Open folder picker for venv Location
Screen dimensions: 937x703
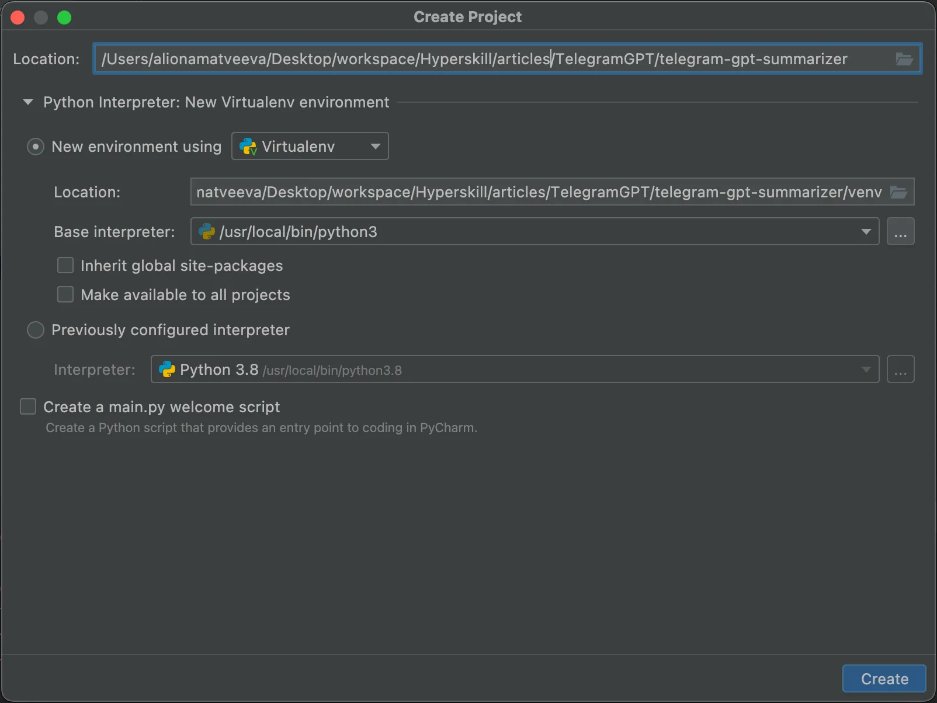coord(898,192)
